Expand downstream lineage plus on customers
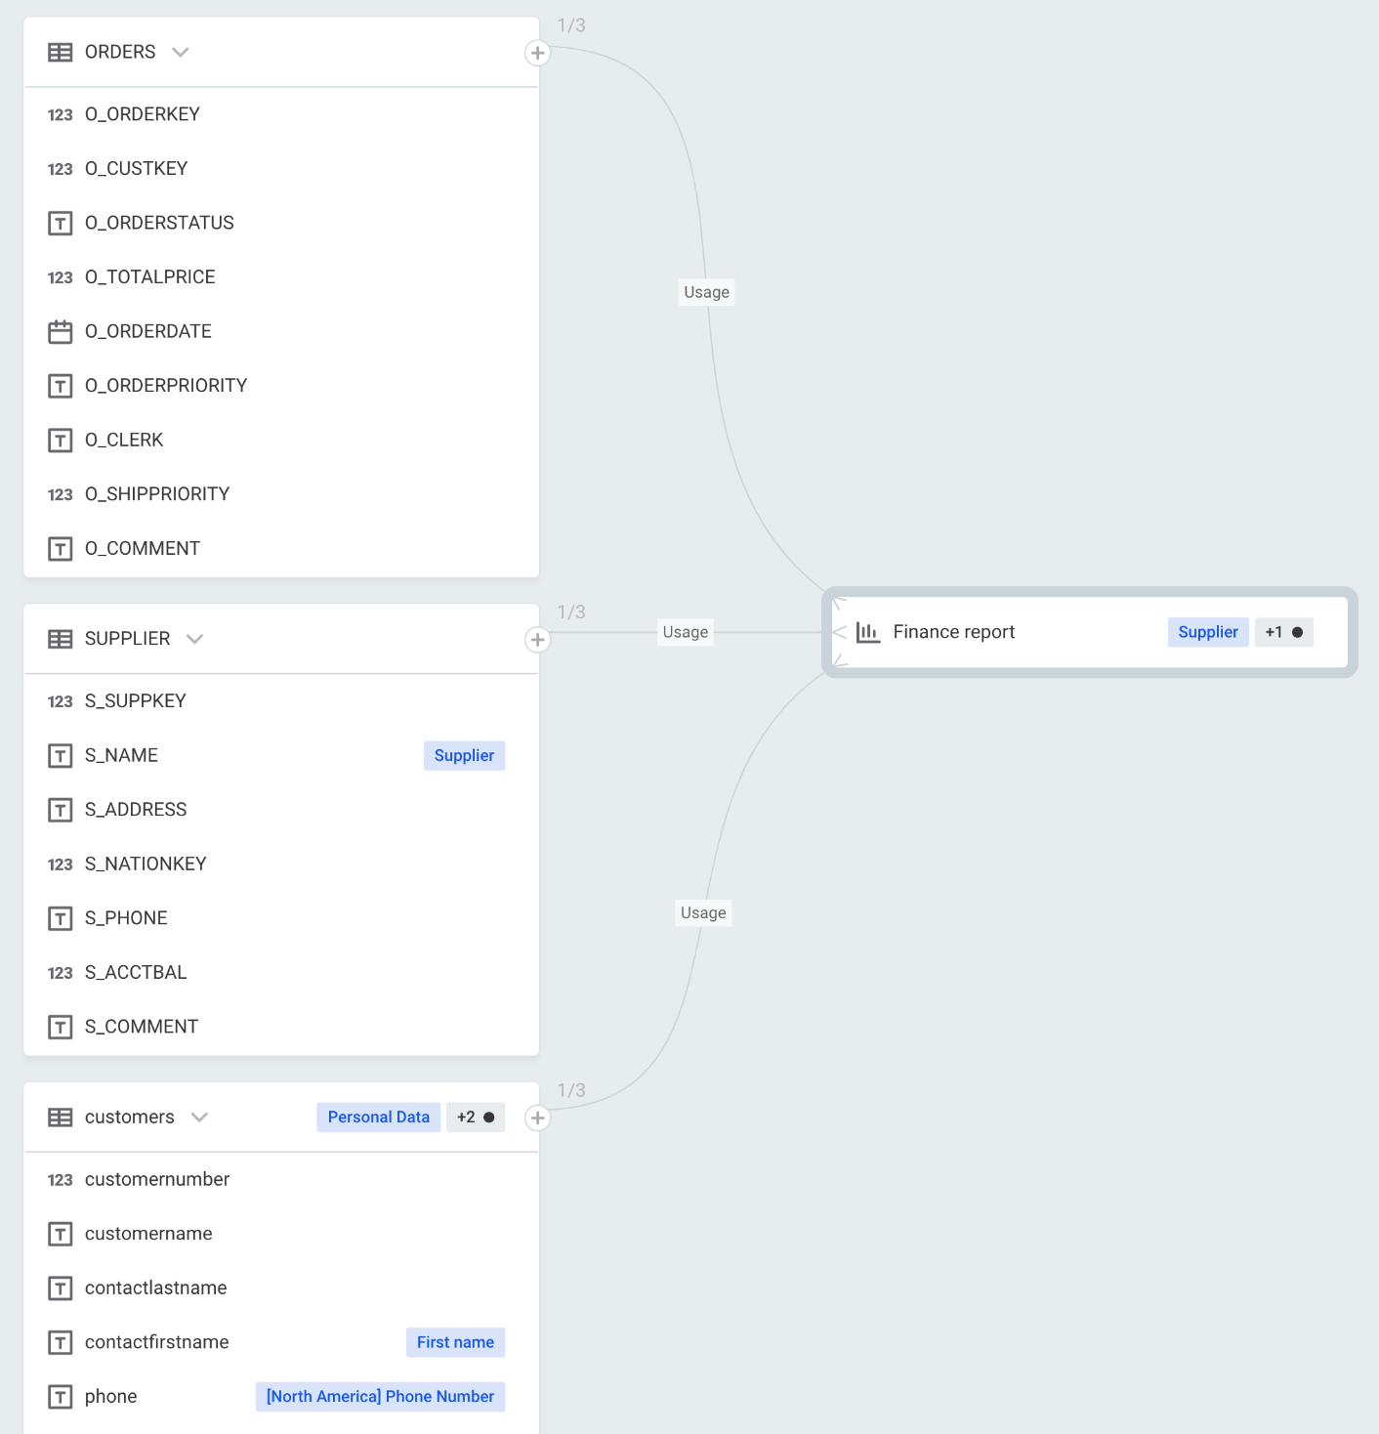 pos(537,1118)
